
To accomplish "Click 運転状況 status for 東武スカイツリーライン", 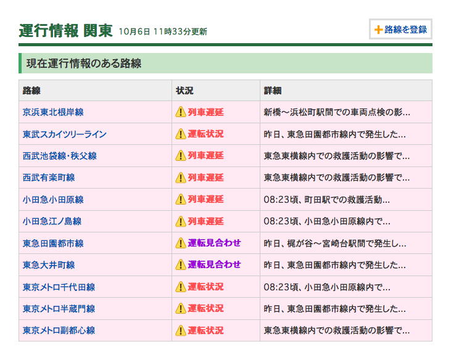I will click(x=205, y=134).
